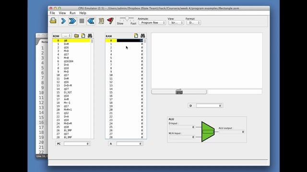Open the Run menu
Screen dimensions: 307x172
[72, 13]
